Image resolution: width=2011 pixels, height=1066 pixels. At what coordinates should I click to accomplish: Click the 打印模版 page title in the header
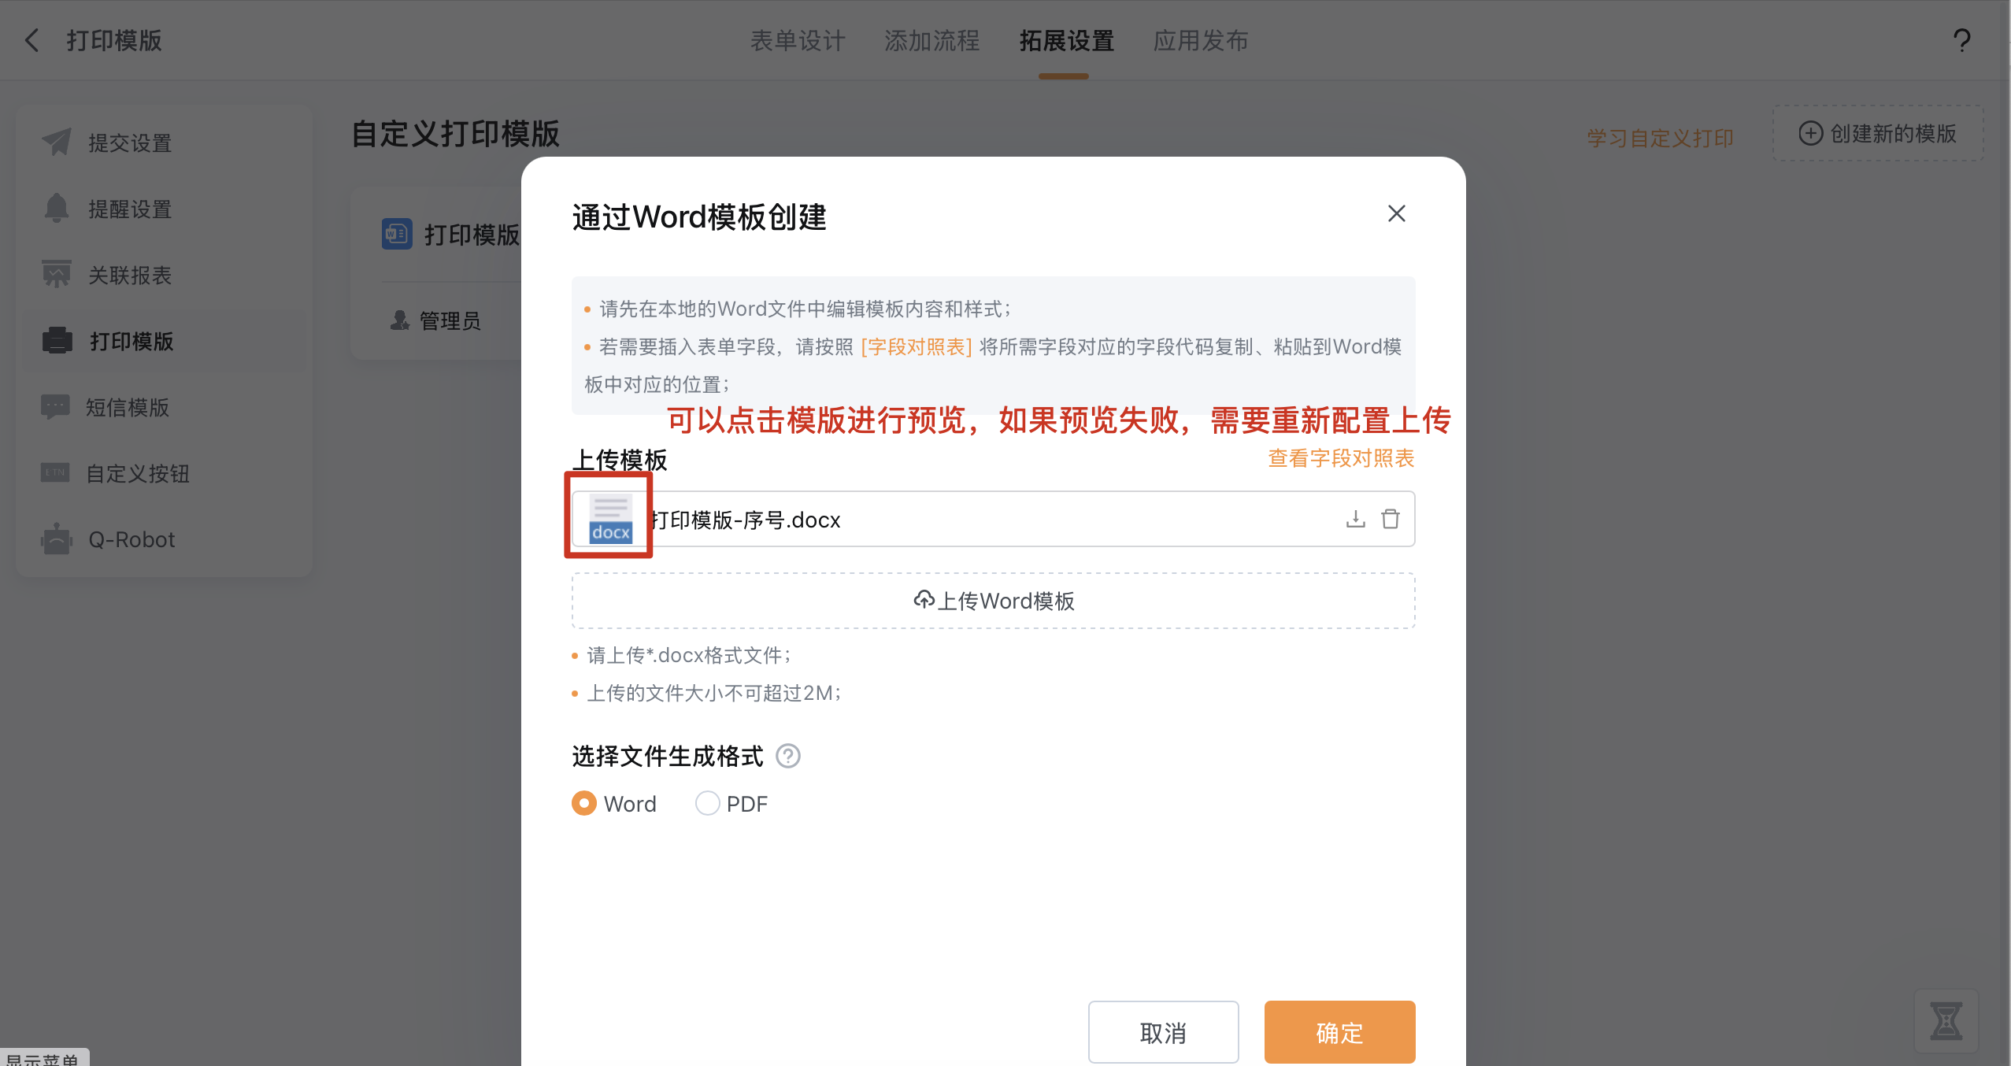(x=114, y=40)
